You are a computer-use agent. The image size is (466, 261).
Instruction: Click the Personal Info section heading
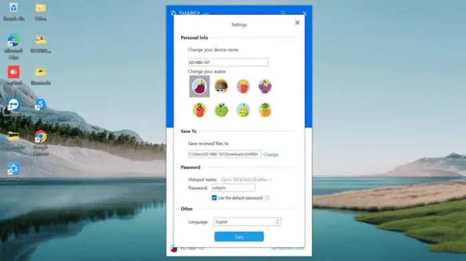point(194,38)
